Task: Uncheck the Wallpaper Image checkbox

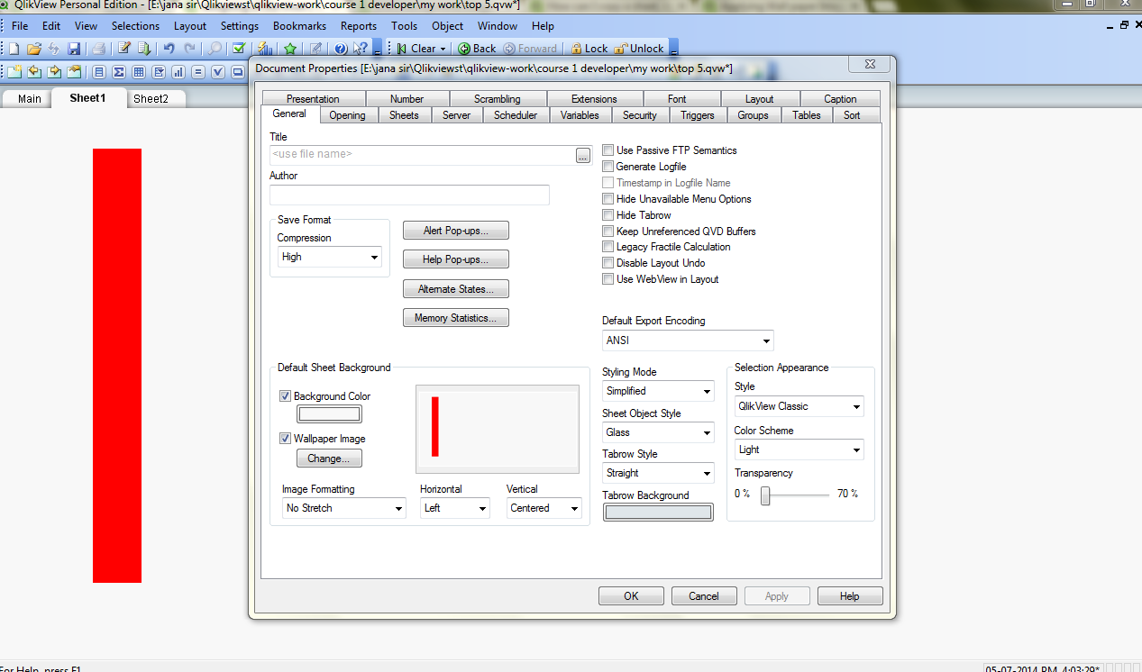Action: [285, 439]
